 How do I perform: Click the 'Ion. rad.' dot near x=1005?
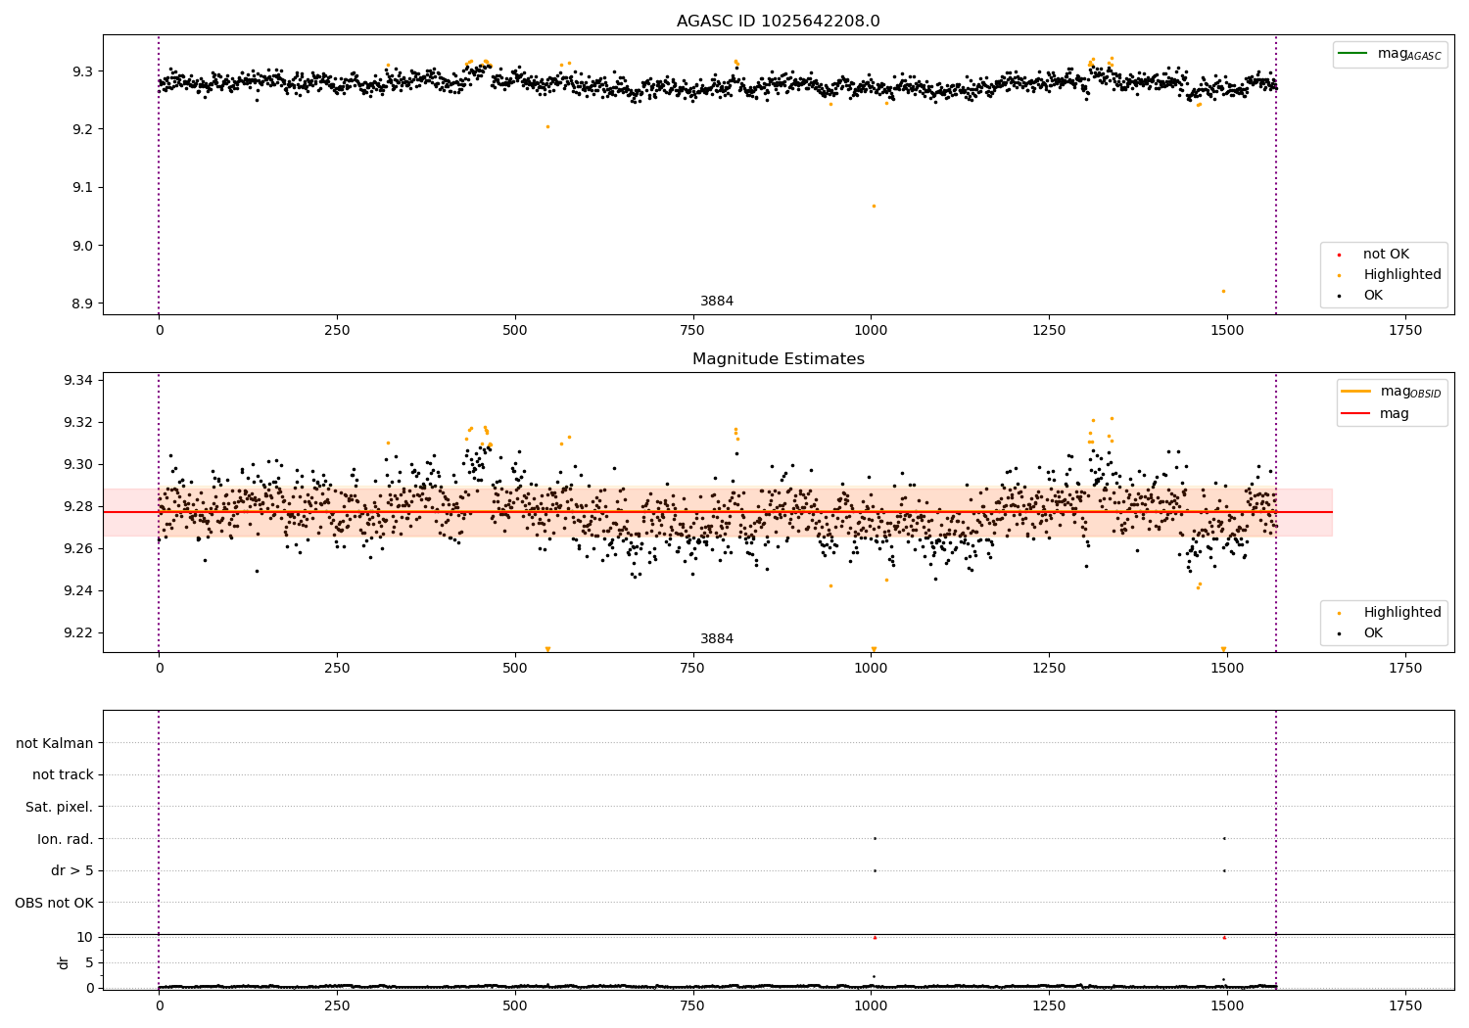(x=875, y=838)
